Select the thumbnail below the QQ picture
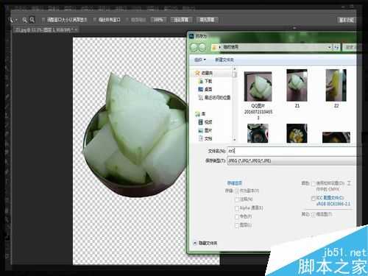The image size is (368, 276). click(x=258, y=133)
